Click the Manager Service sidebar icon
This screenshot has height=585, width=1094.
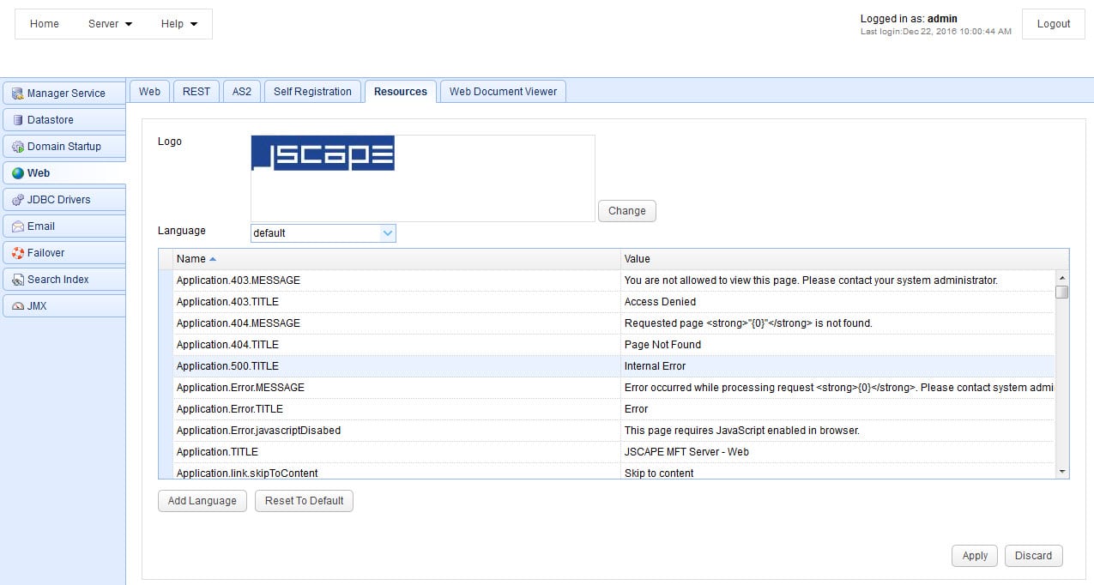(17, 93)
